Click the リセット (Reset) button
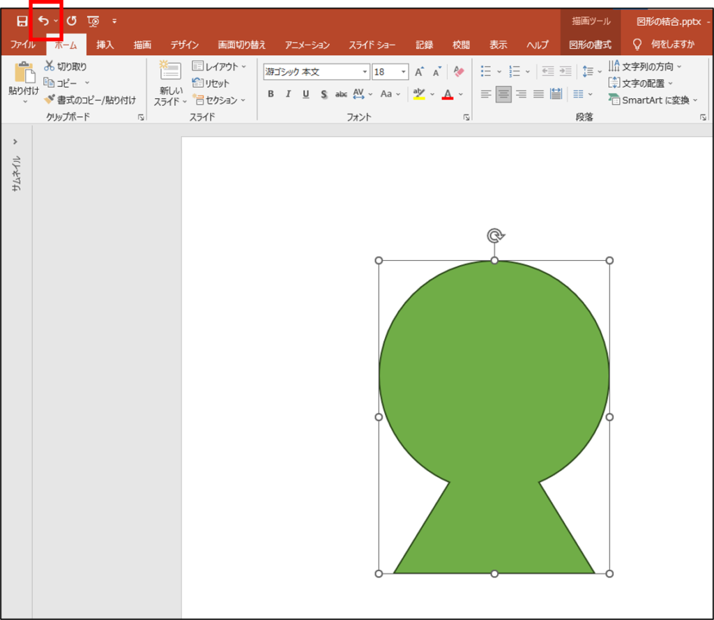The height and width of the screenshot is (620, 714). [211, 83]
